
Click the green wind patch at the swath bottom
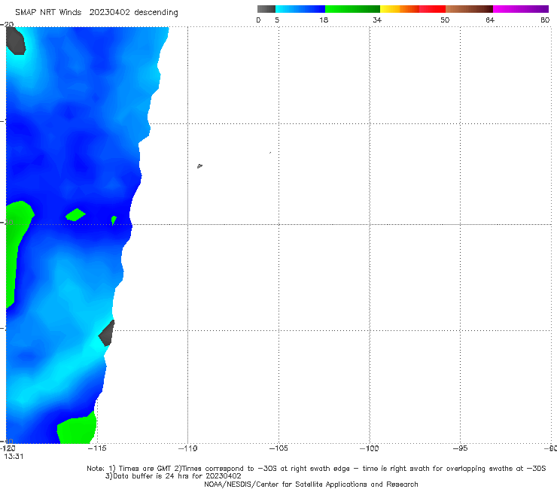coord(77,428)
